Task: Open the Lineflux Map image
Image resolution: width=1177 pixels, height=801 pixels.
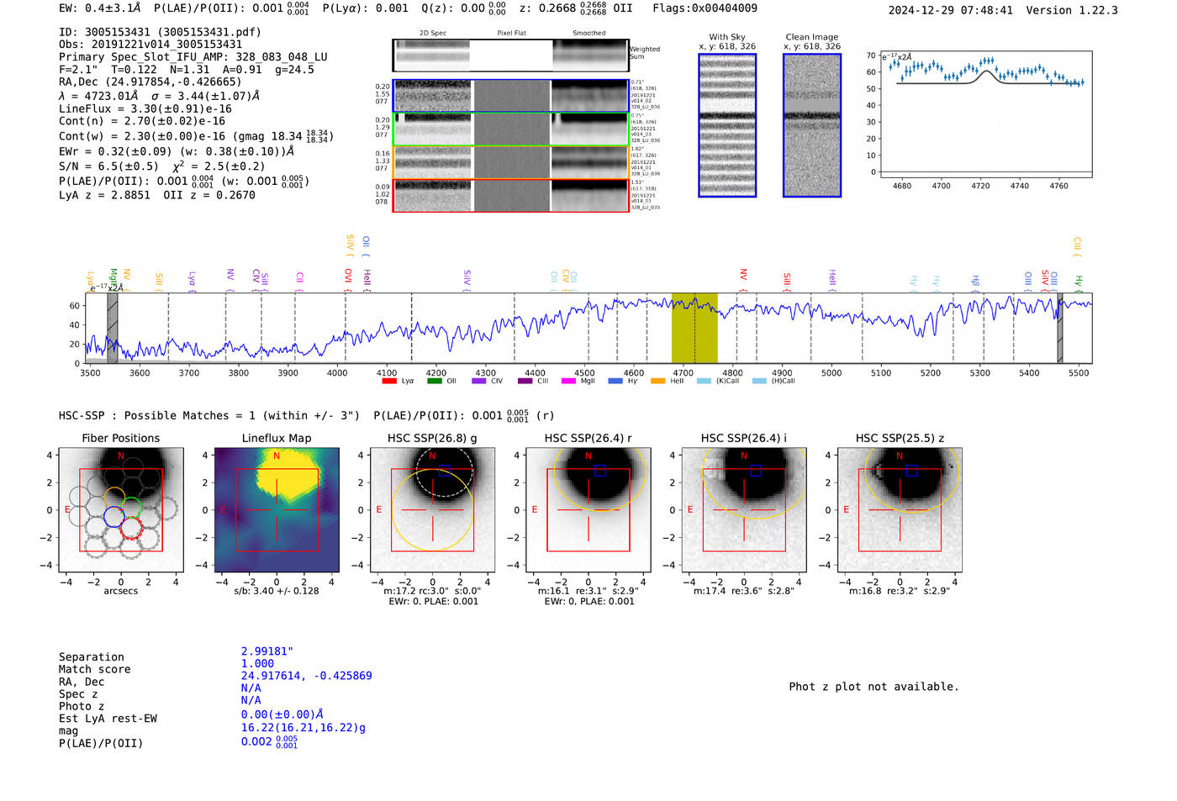Action: [277, 510]
